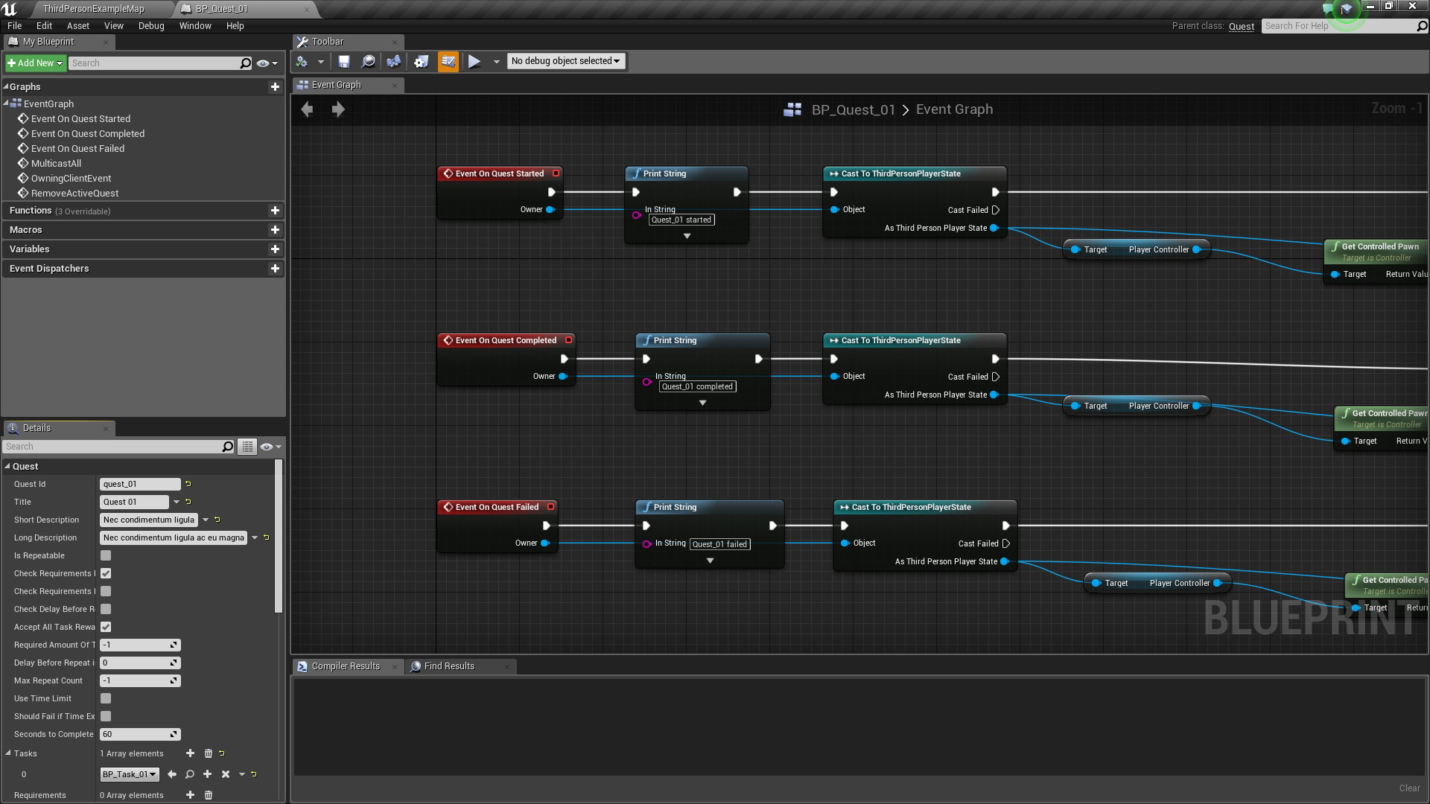Click the Seconds to Complete value field
The width and height of the screenshot is (1430, 804).
point(140,734)
